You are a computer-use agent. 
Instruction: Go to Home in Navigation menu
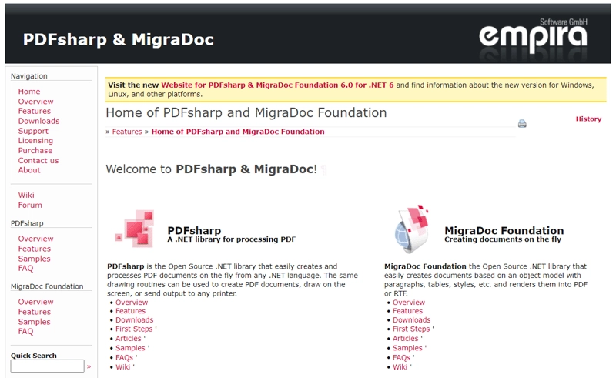[x=29, y=92]
